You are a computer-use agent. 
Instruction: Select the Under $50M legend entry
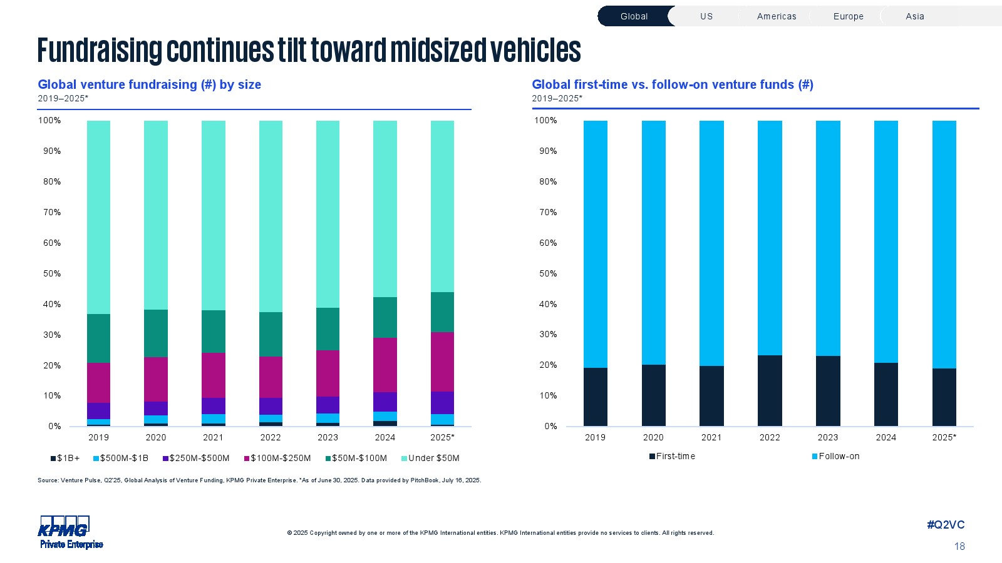(430, 459)
